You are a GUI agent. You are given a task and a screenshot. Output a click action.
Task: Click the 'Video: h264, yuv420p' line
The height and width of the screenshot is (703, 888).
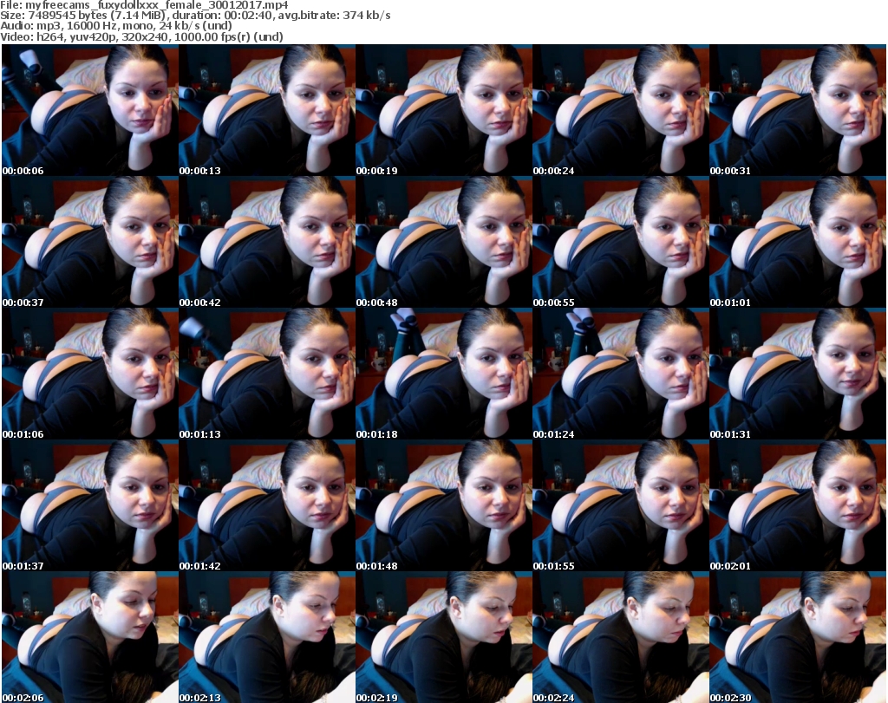[x=141, y=36]
